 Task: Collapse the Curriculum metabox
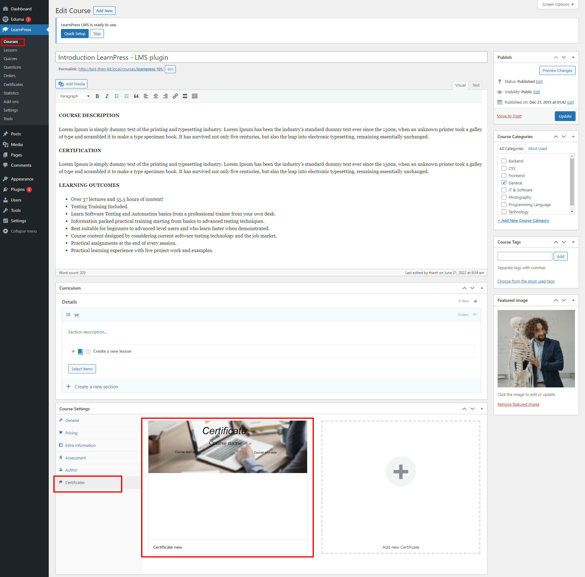(x=482, y=288)
